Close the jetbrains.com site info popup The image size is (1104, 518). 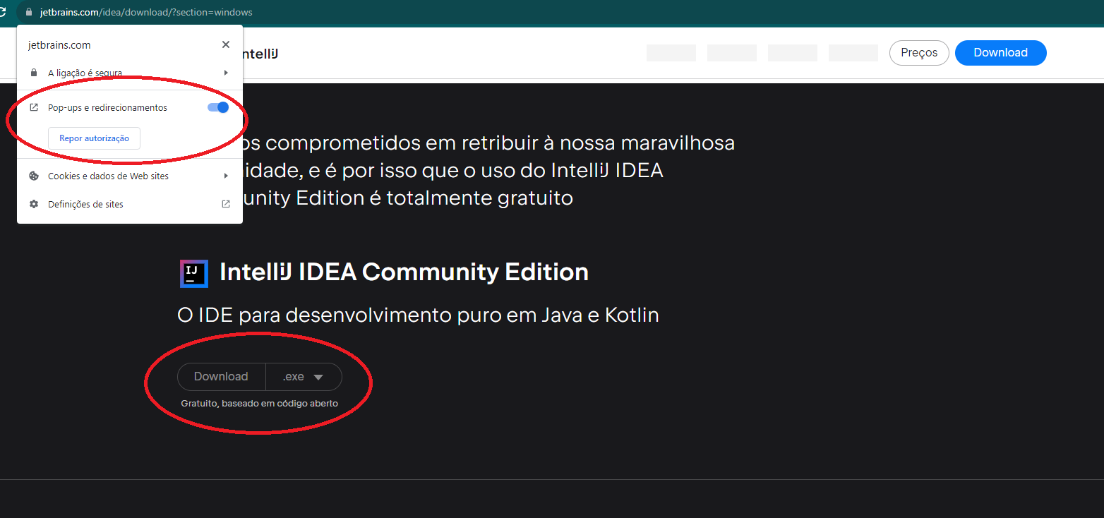point(226,44)
